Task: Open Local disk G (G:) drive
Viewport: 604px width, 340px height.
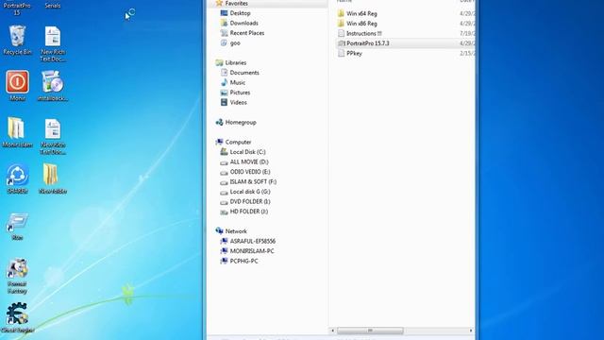Action: point(245,192)
